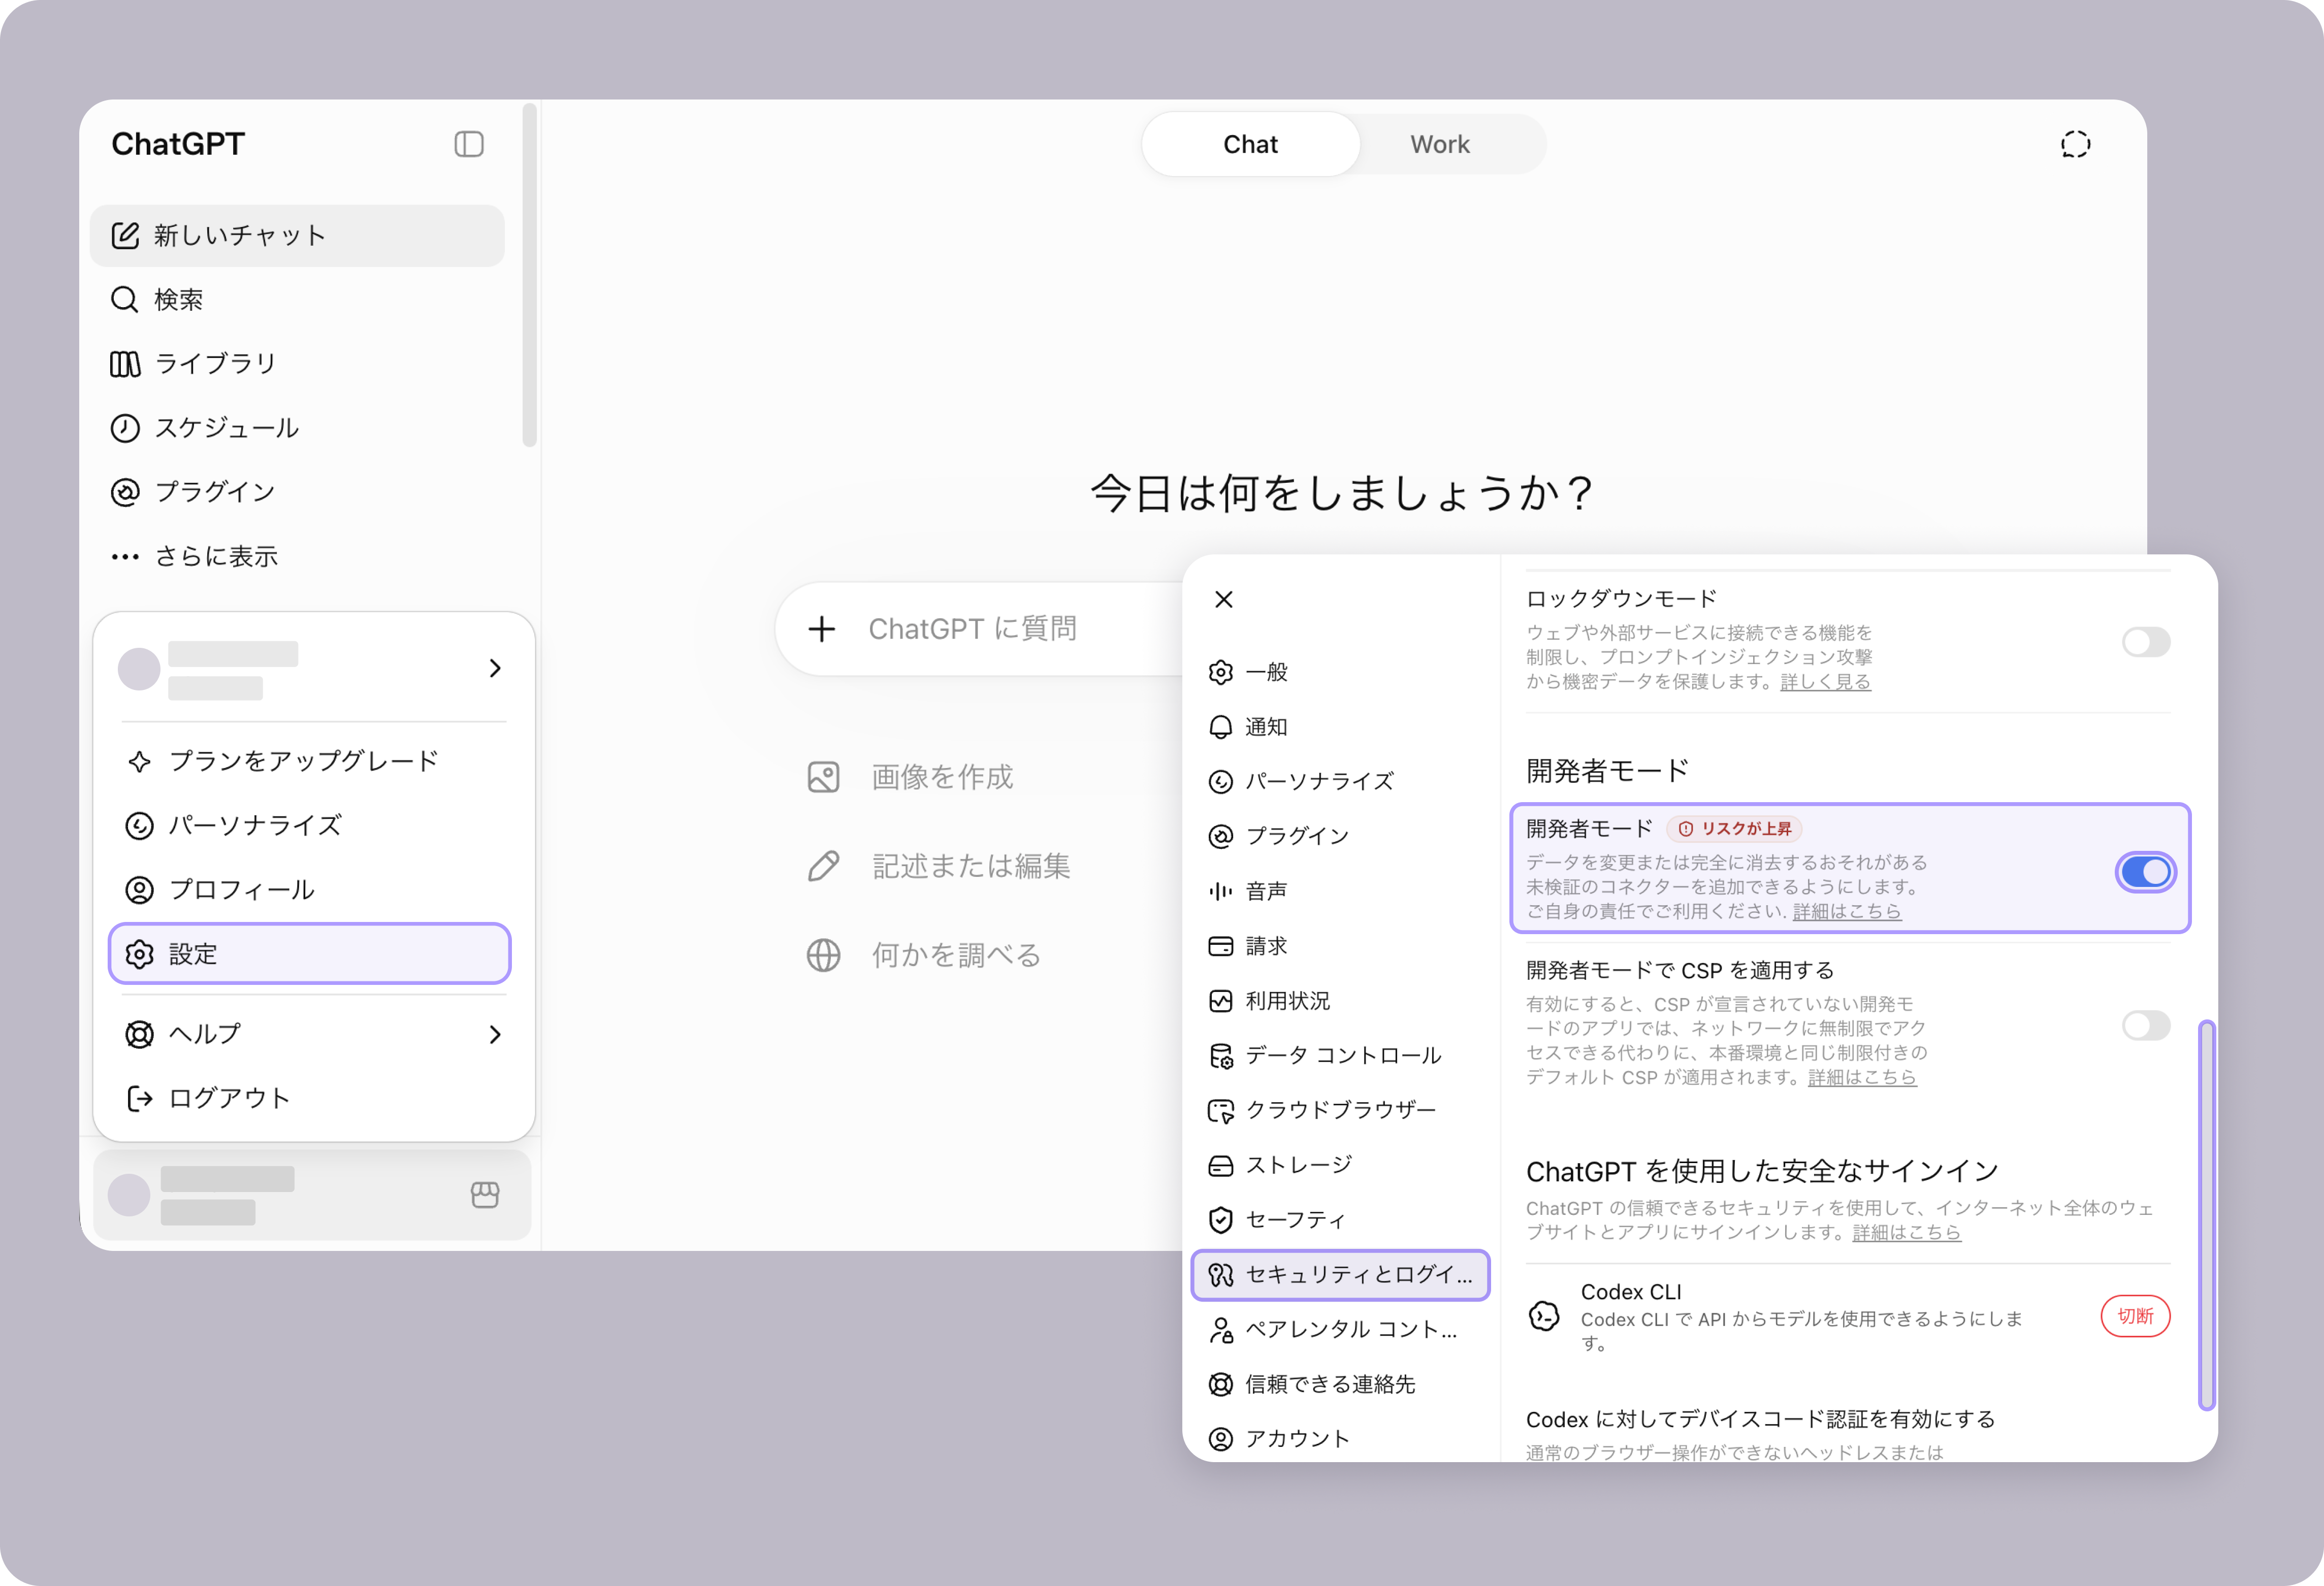
Task: Open パーソナライズ in the account menu
Action: click(x=310, y=825)
